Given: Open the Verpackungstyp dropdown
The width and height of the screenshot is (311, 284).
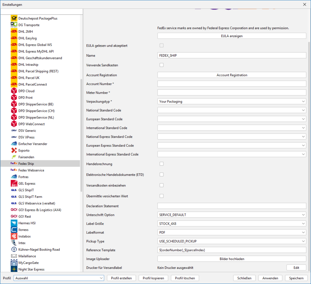Looking at the screenshot, I should [231, 102].
